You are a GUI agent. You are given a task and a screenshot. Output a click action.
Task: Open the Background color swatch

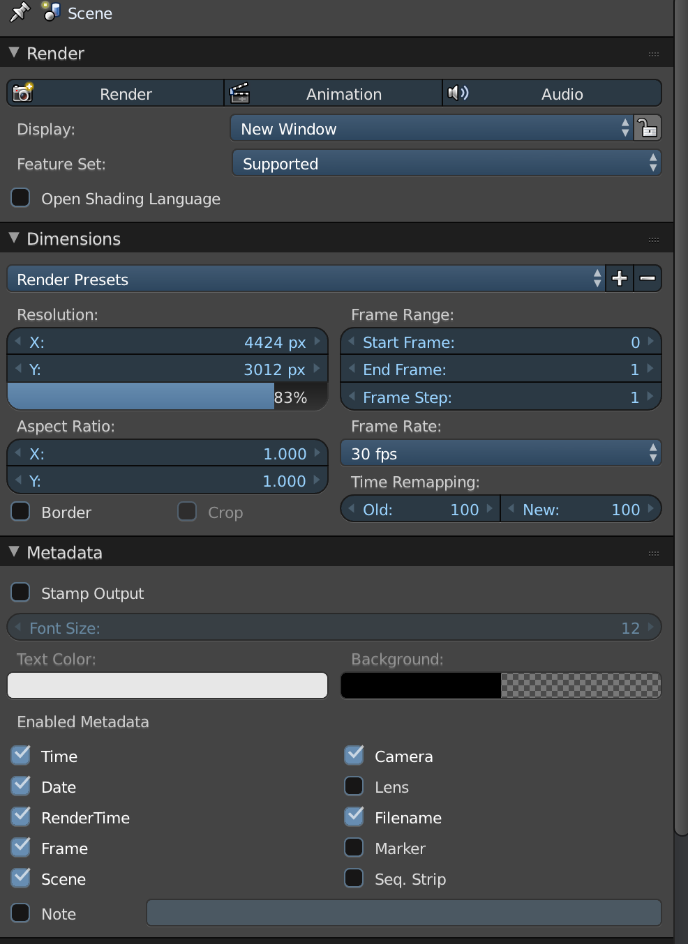[x=501, y=685]
